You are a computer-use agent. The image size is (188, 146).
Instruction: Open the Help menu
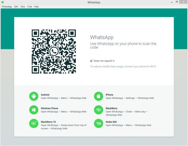36,7
